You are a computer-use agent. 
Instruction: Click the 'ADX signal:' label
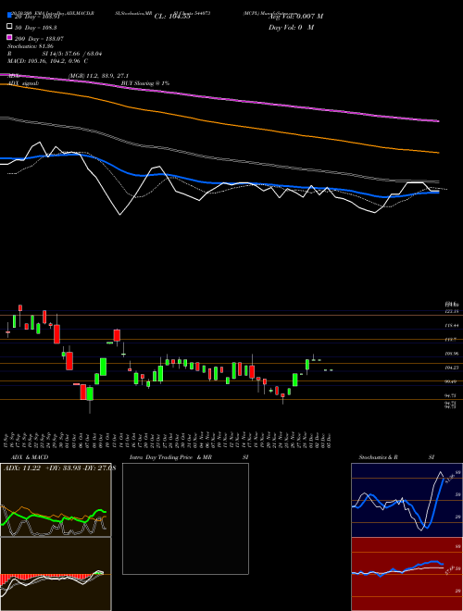23,83
